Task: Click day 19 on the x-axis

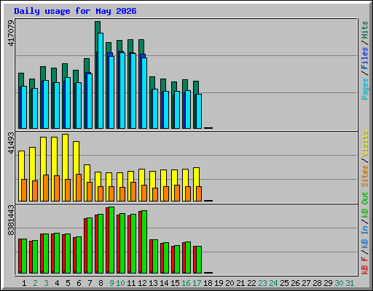Action: (219, 283)
